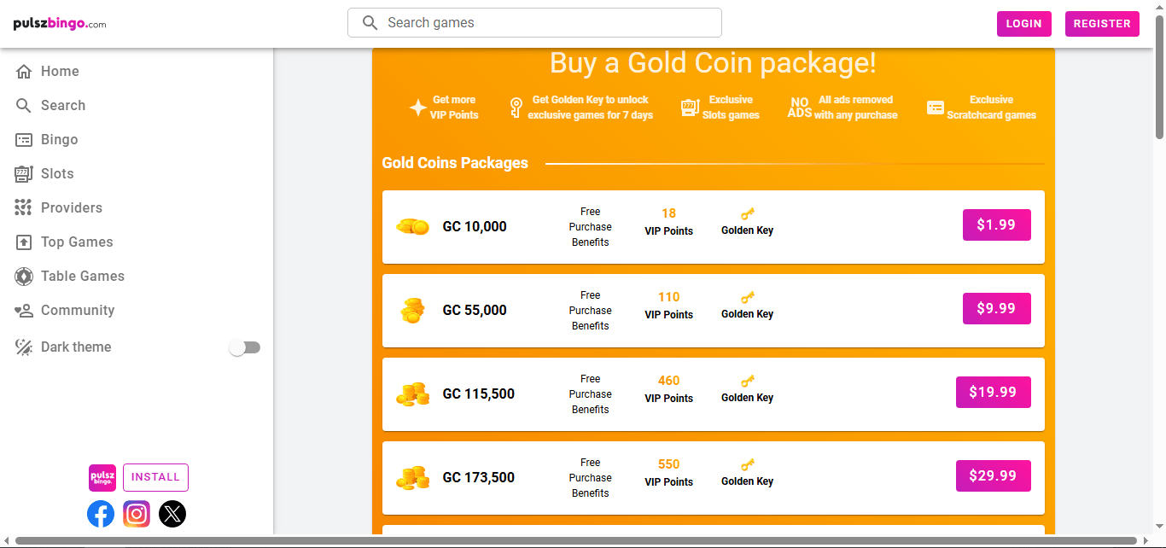Buy the $19.99 package
This screenshot has width=1166, height=548.
coord(993,393)
